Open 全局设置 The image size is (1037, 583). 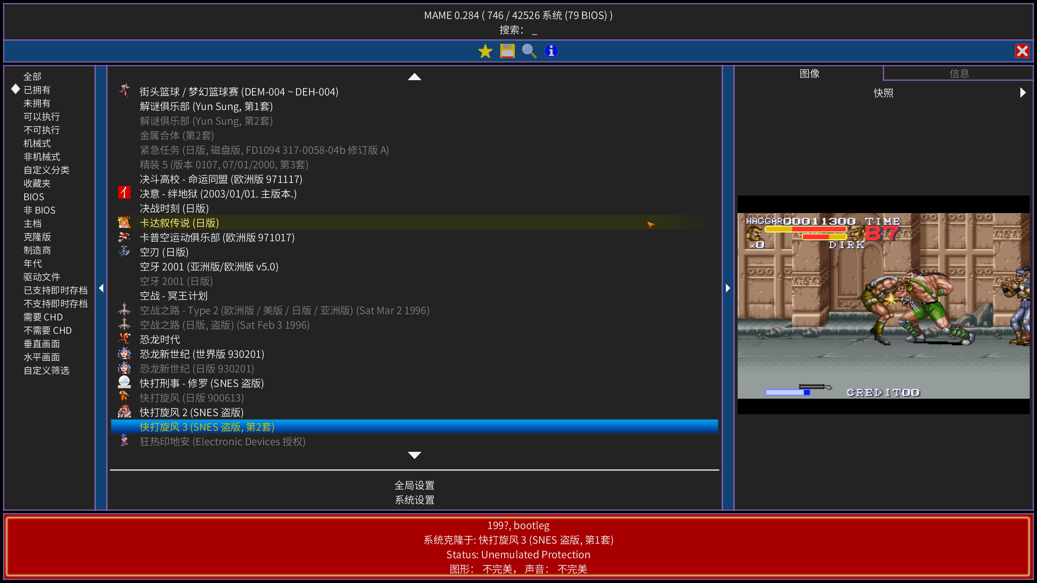414,485
